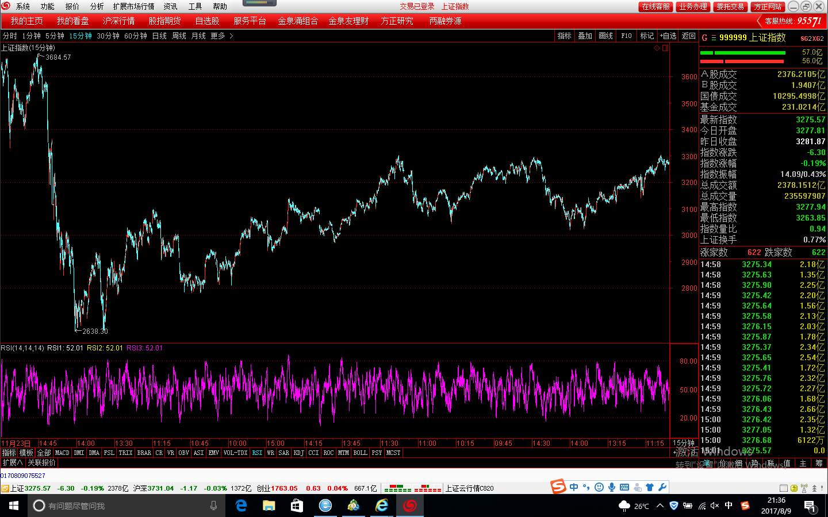Click the 15分钟 period label under chart
The image size is (828, 517).
(684, 443)
